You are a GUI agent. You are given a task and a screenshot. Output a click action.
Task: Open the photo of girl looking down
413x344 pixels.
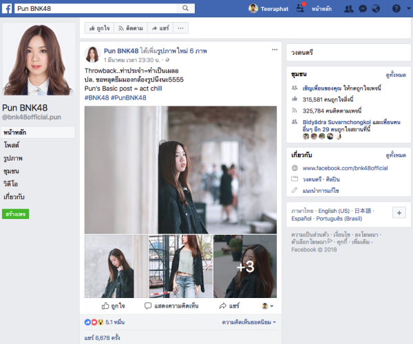pos(116,266)
